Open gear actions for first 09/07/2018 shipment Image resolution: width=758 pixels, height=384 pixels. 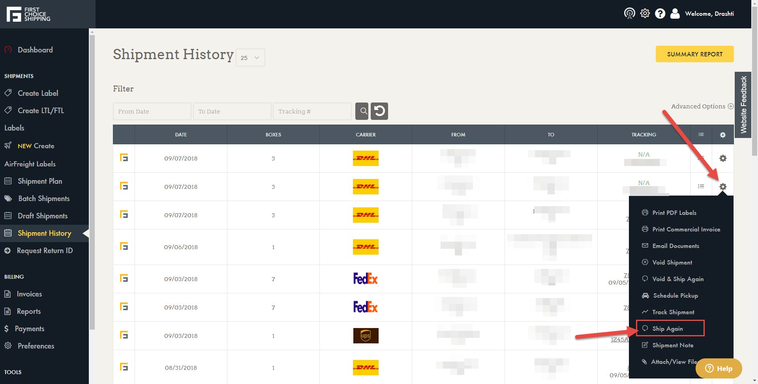point(722,158)
